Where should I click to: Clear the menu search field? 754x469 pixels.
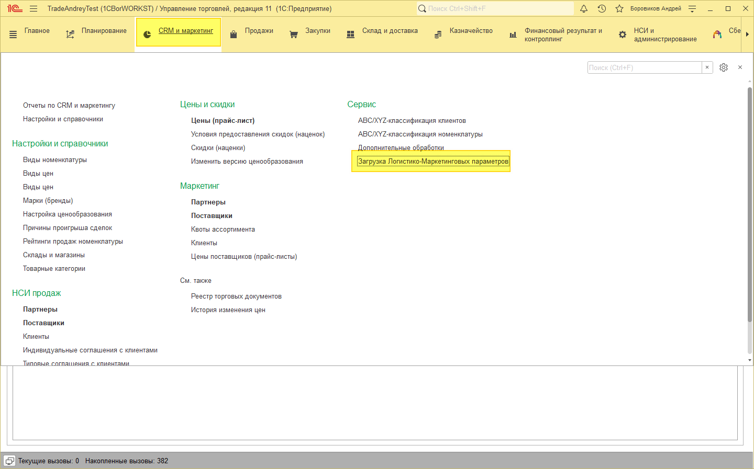[x=707, y=67]
